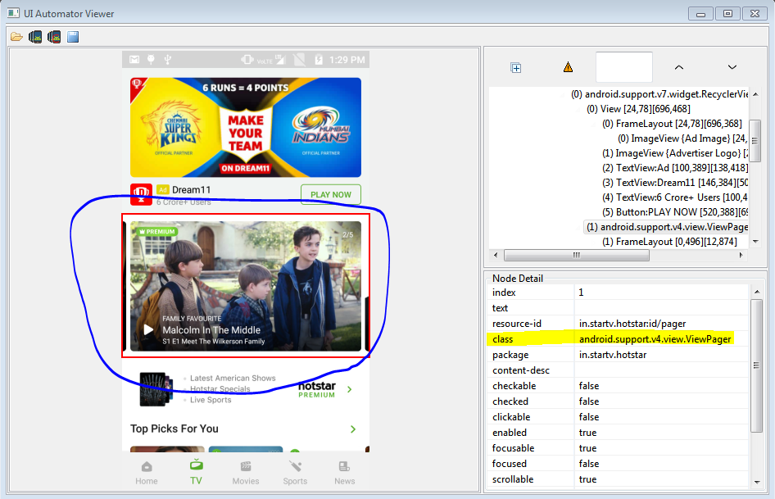Click tree vertical scroll down arrow
This screenshot has width=775, height=499.
click(x=755, y=242)
